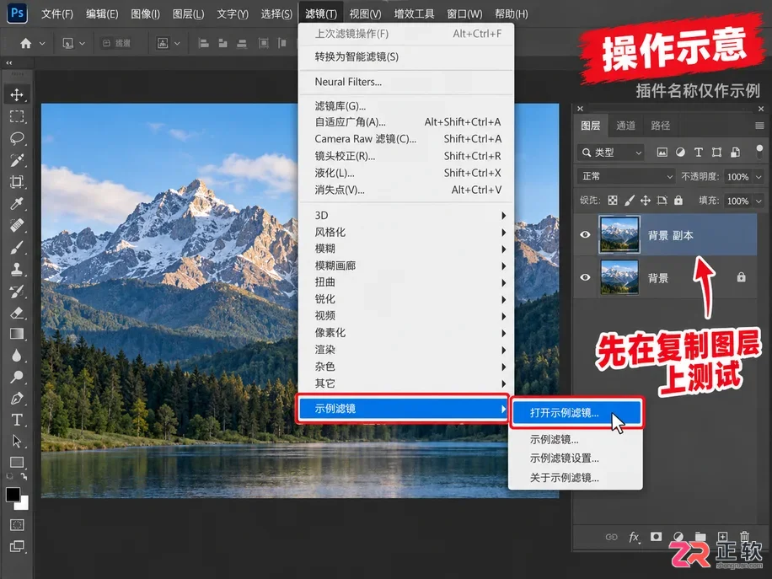The height and width of the screenshot is (579, 772).
Task: Expand the 锐化 submenu
Action: pyautogui.click(x=407, y=299)
